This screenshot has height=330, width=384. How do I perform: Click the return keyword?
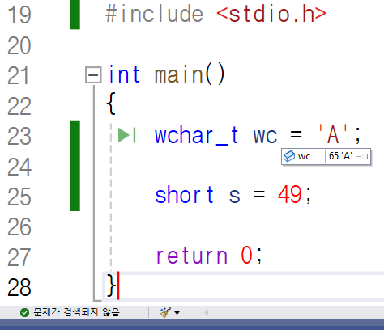(192, 256)
